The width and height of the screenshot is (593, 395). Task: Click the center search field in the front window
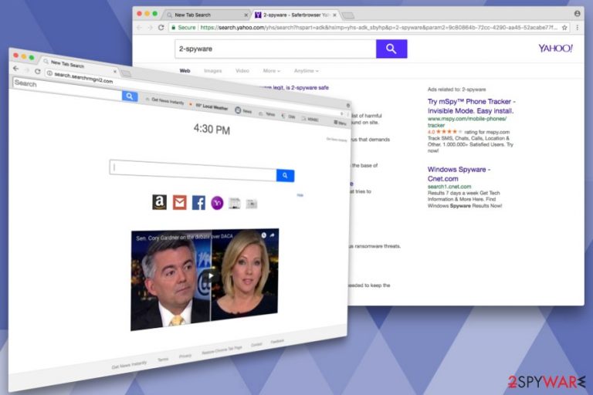coord(193,170)
